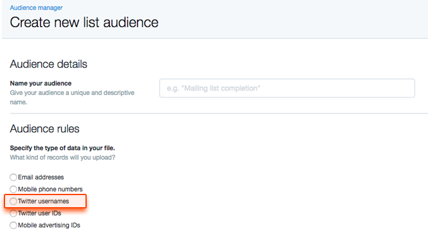The image size is (428, 242).
Task: Choose the Twitter usernames radio option
Action: 13,201
